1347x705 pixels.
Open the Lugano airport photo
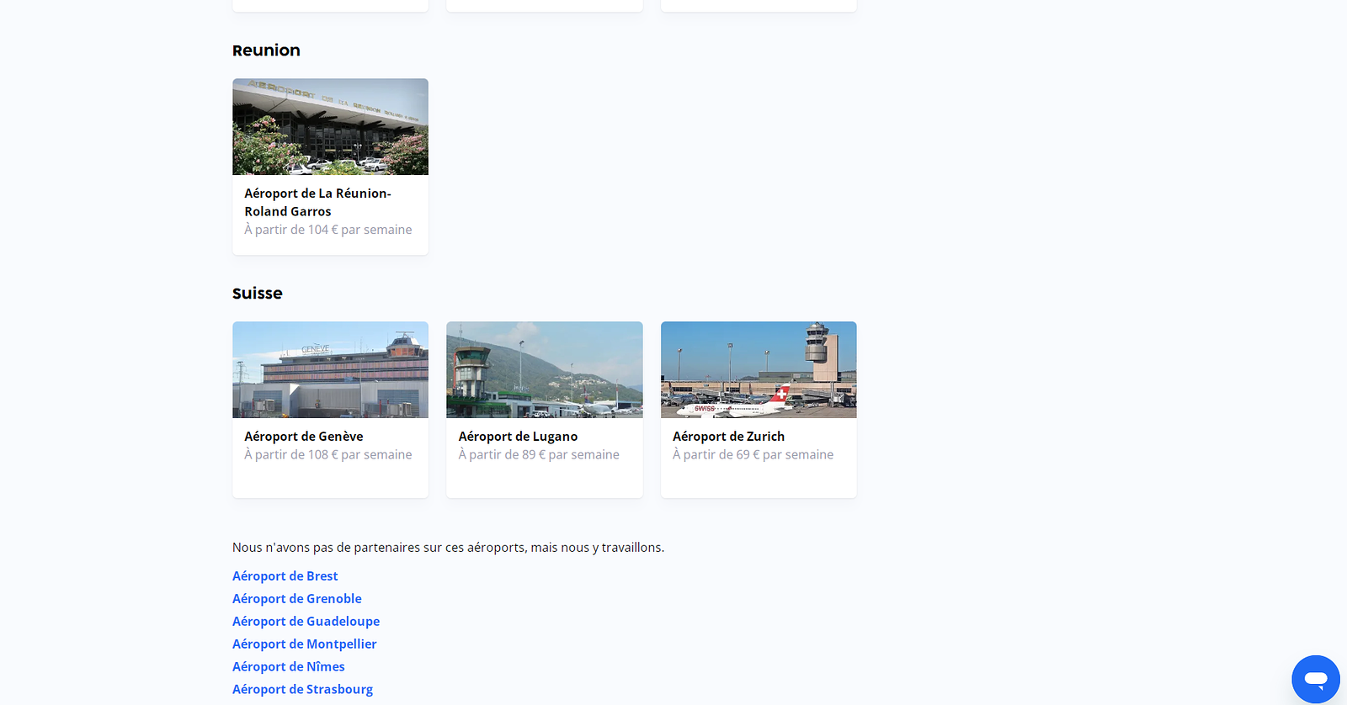[545, 370]
